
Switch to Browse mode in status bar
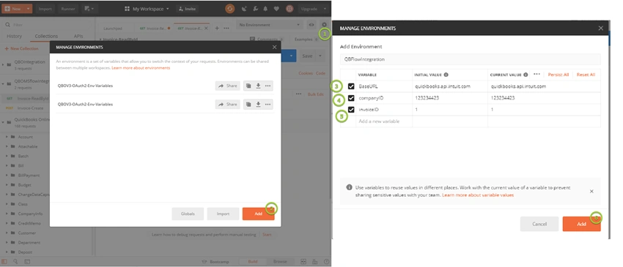click(280, 262)
